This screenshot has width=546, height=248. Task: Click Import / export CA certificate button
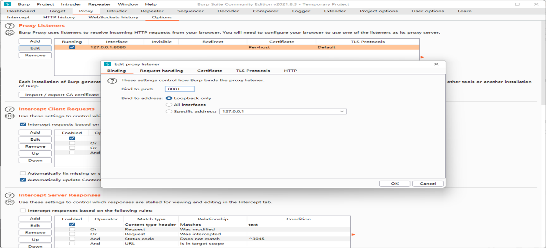pos(62,95)
